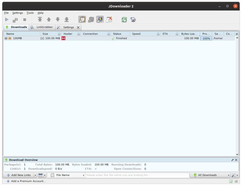Trigger a reconnect with the globe icon

coord(133,19)
